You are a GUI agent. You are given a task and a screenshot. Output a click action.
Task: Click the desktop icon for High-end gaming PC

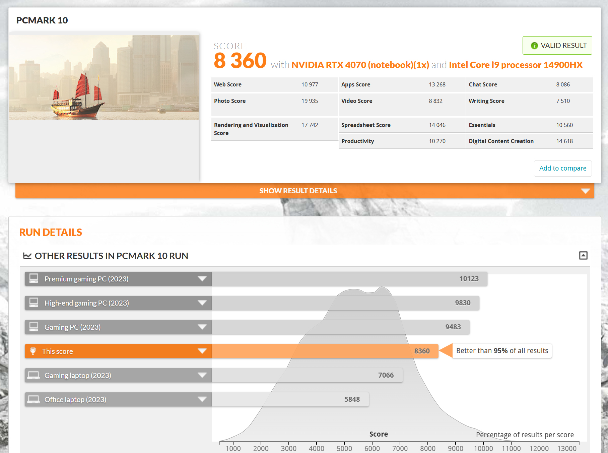33,303
